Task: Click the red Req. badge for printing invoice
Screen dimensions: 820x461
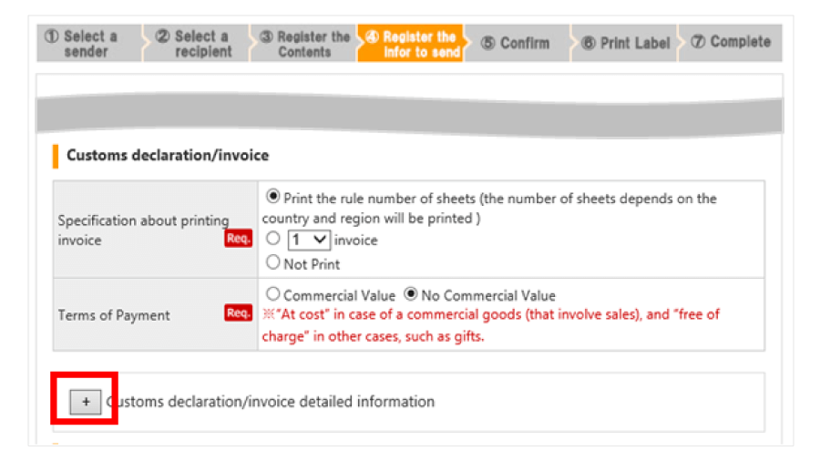Action: click(x=238, y=239)
